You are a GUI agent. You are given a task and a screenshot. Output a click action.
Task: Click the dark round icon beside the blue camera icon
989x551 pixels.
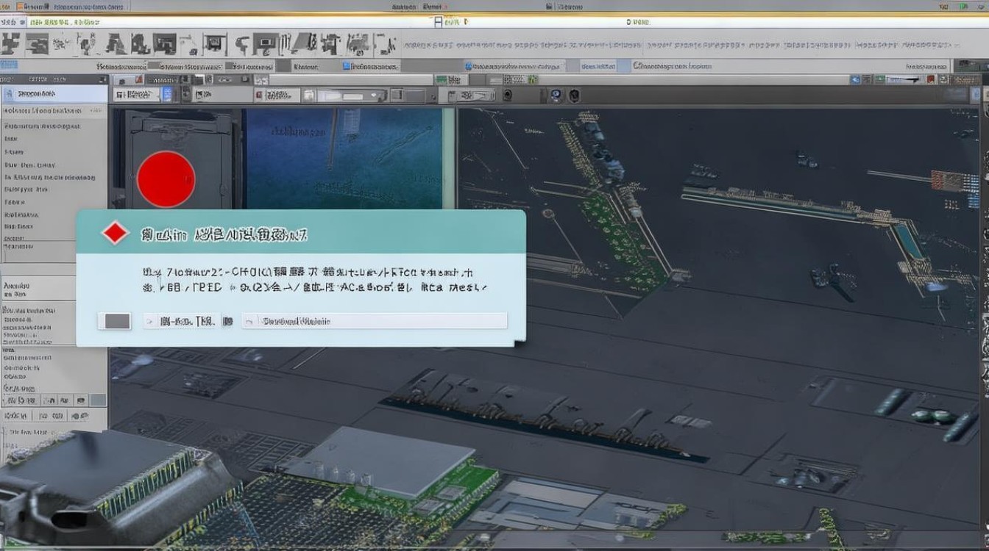574,96
